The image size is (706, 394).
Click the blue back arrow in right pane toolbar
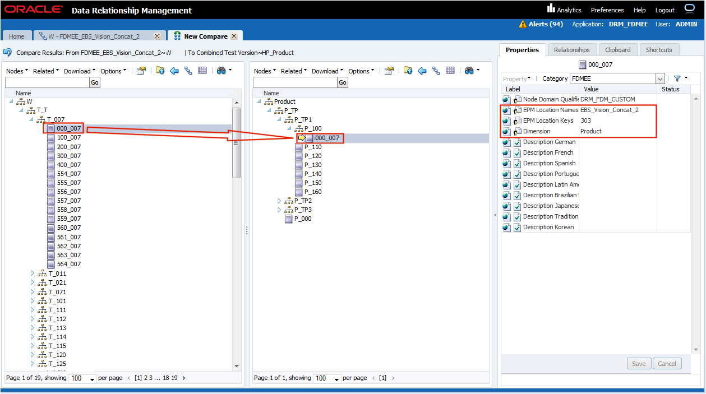click(422, 71)
